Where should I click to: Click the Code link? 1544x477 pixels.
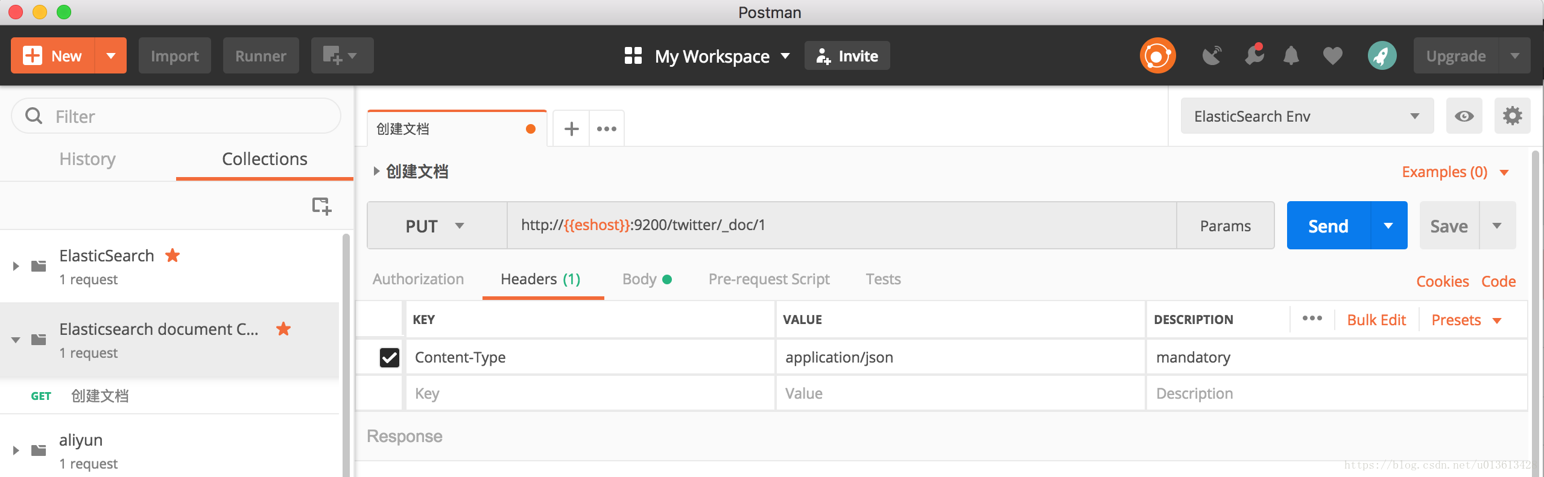point(1498,281)
